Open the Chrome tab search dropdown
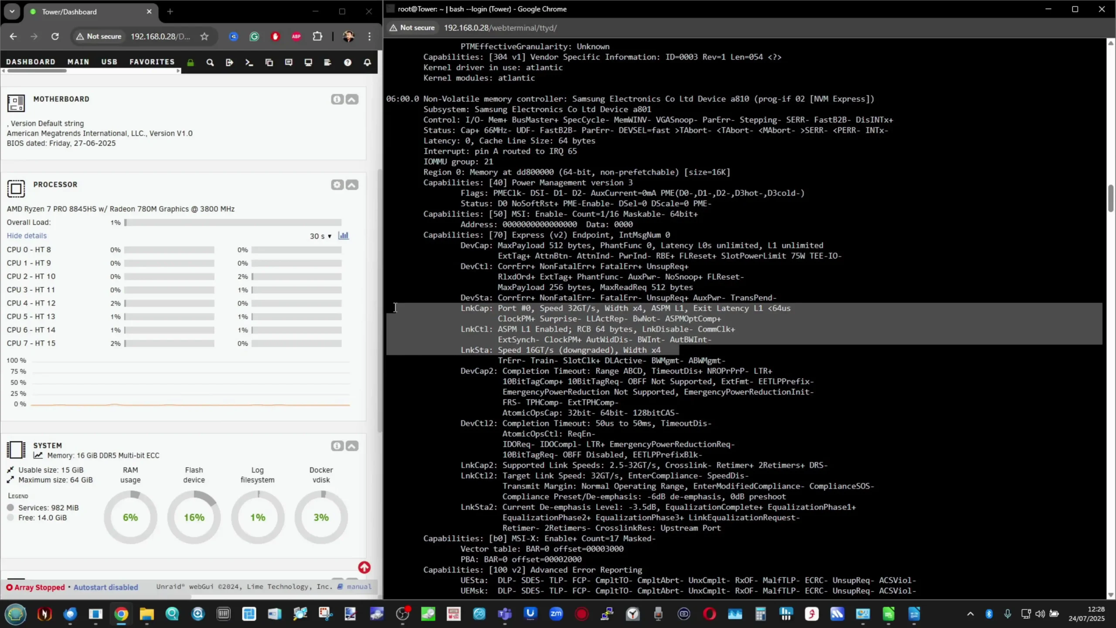 point(12,12)
